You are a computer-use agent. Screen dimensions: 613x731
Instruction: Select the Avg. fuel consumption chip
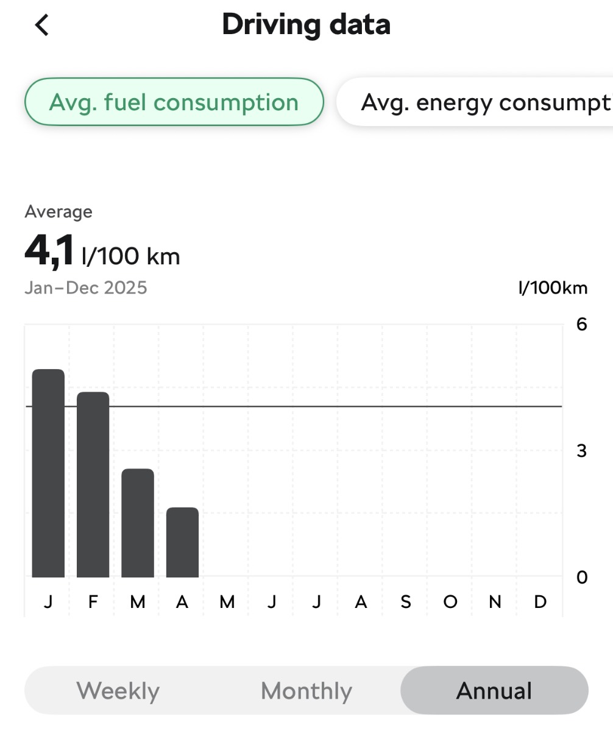174,102
